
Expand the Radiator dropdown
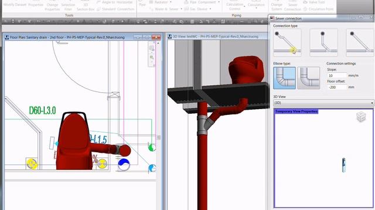pyautogui.click(x=171, y=2)
